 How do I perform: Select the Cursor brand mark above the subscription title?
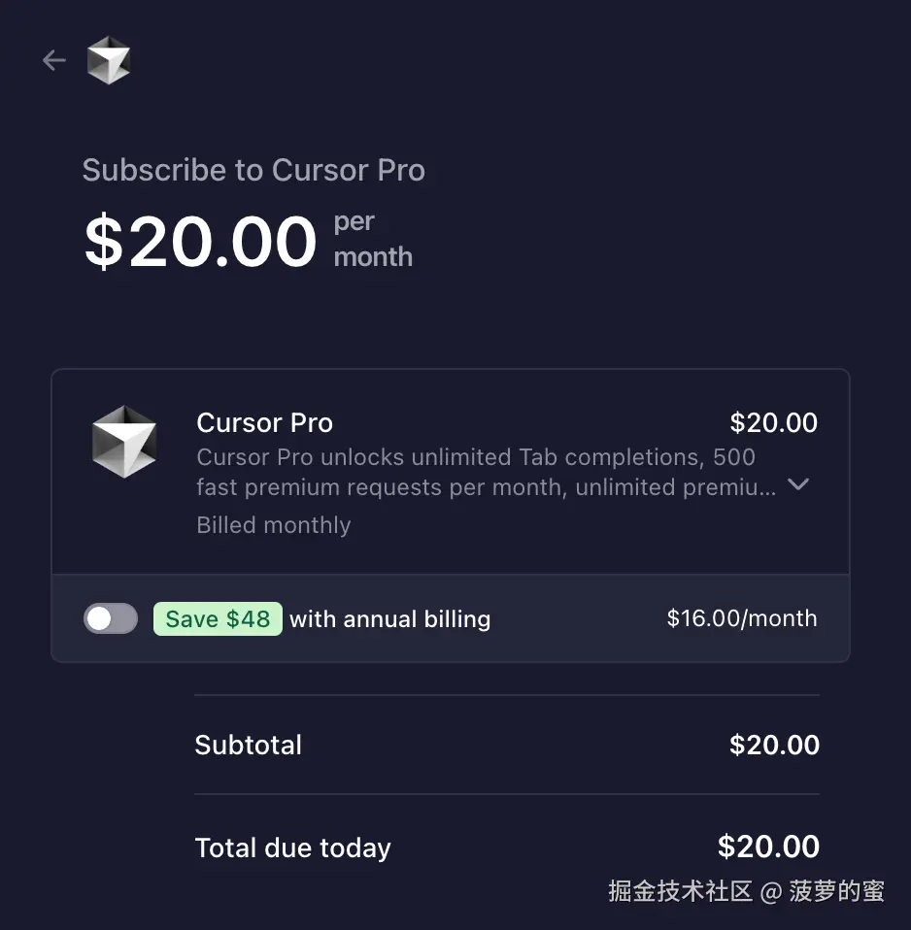coord(109,60)
